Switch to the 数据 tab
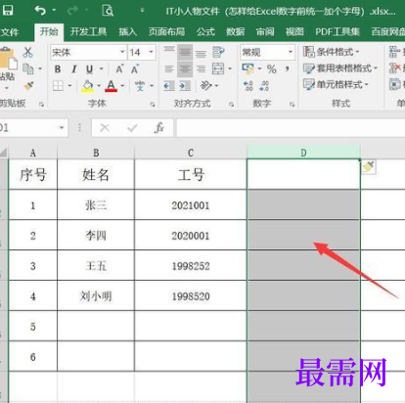This screenshot has width=405, height=403. [235, 31]
